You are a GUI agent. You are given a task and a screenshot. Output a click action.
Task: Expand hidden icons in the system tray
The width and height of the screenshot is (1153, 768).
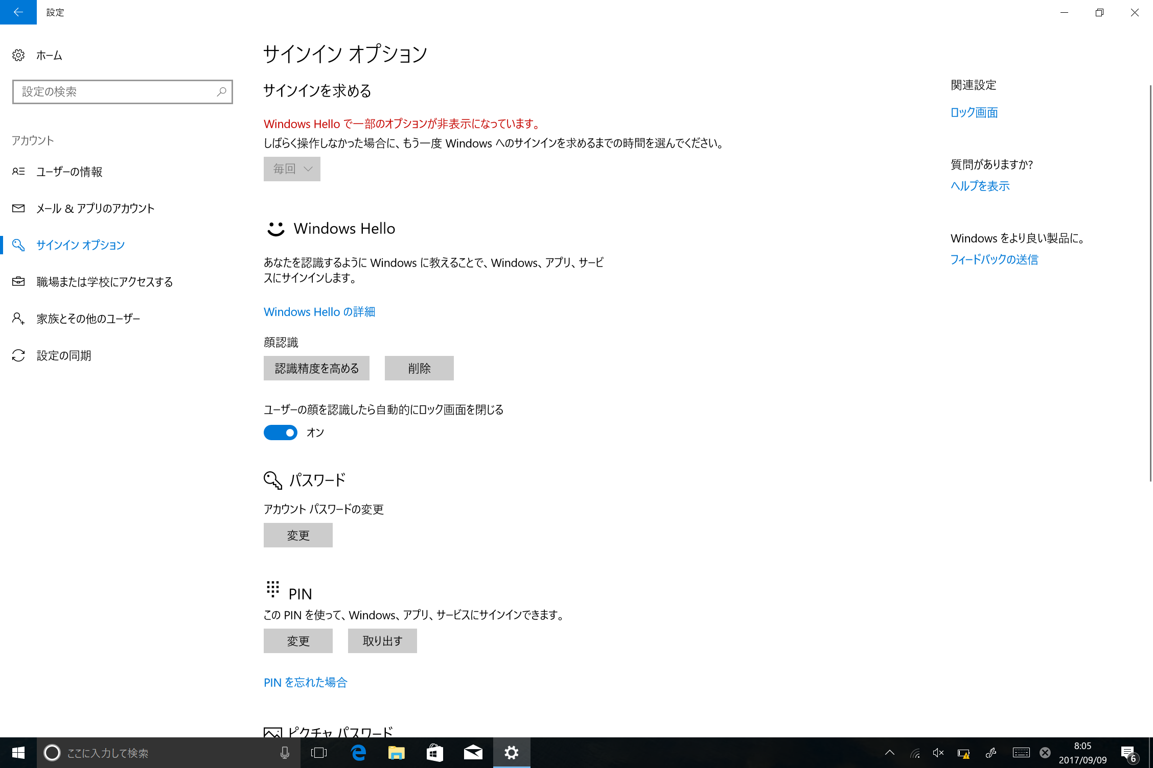click(889, 753)
